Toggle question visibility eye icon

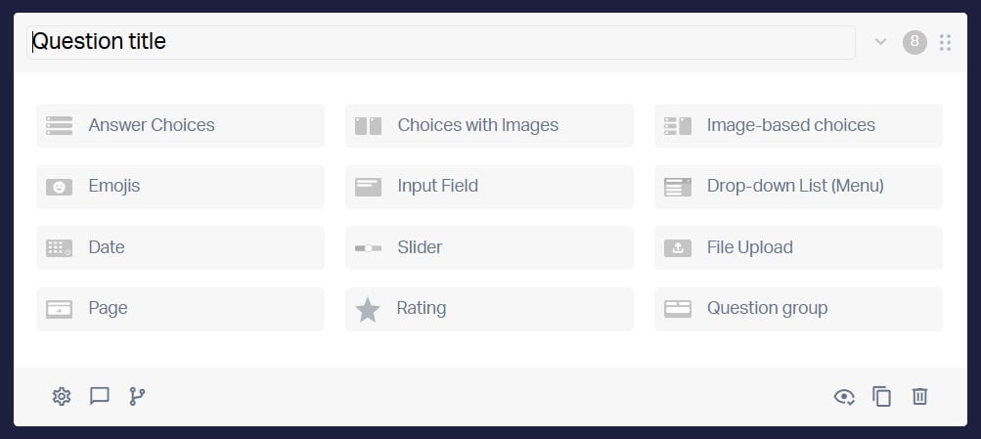click(844, 397)
